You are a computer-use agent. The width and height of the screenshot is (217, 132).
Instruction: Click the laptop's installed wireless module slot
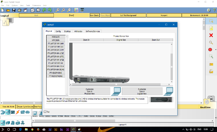click(x=103, y=80)
